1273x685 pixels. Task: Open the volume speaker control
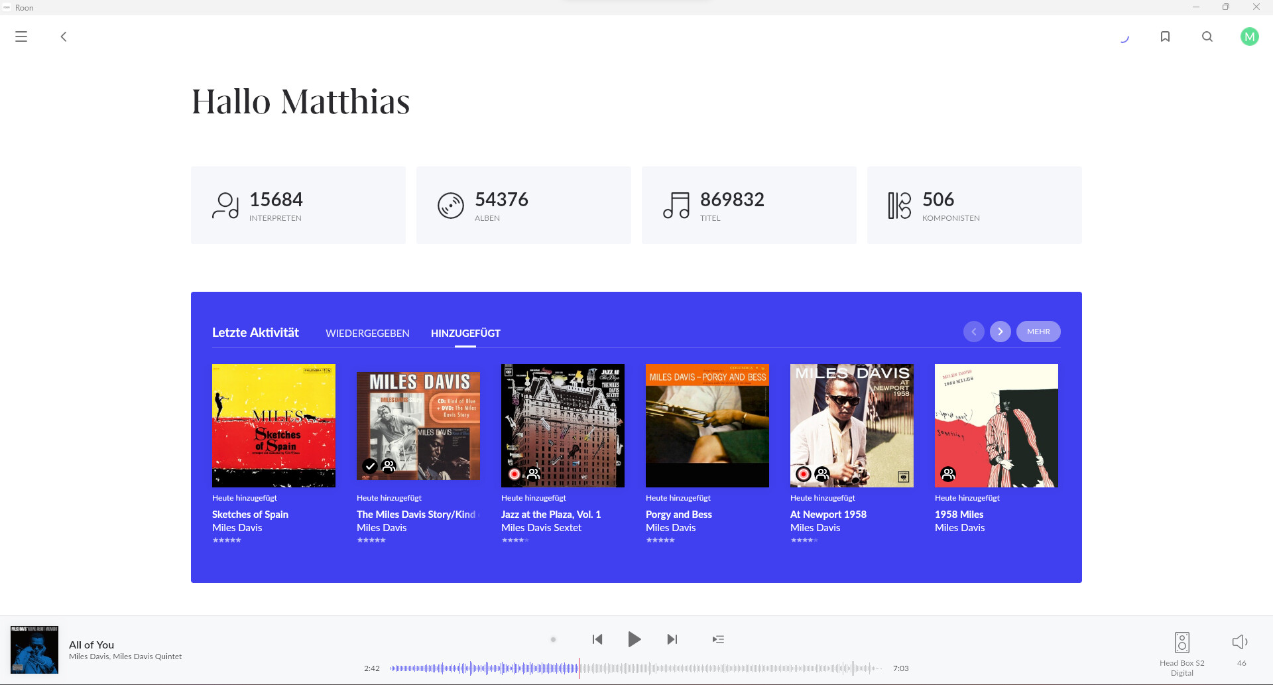1240,642
